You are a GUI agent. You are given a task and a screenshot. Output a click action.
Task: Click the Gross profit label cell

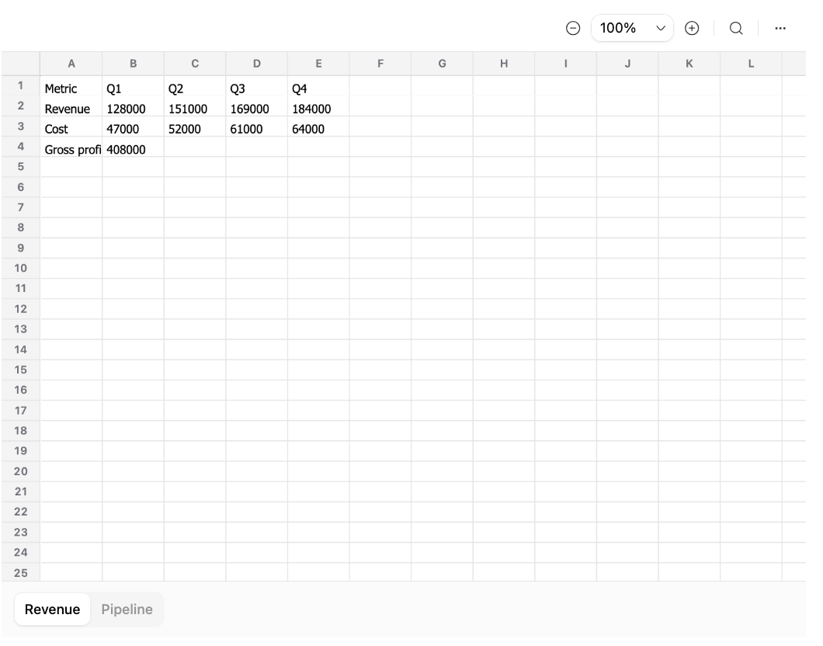71,147
